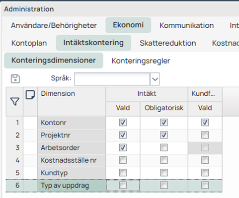The image size is (239, 198).
Task: Check Intäkt Vald for Typ av uppdrag
Action: tap(123, 185)
